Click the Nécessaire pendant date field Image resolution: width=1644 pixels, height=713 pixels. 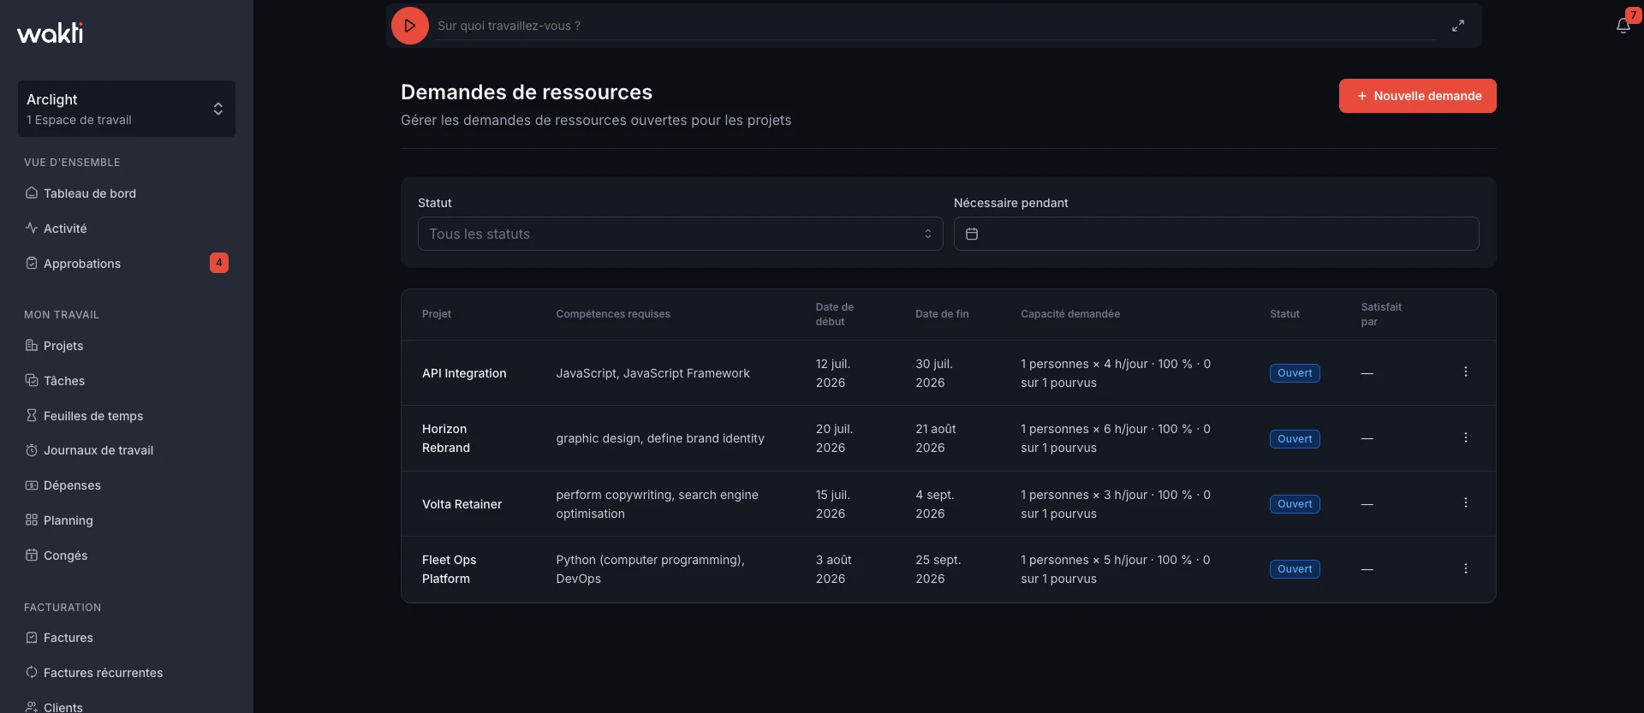coord(1216,234)
